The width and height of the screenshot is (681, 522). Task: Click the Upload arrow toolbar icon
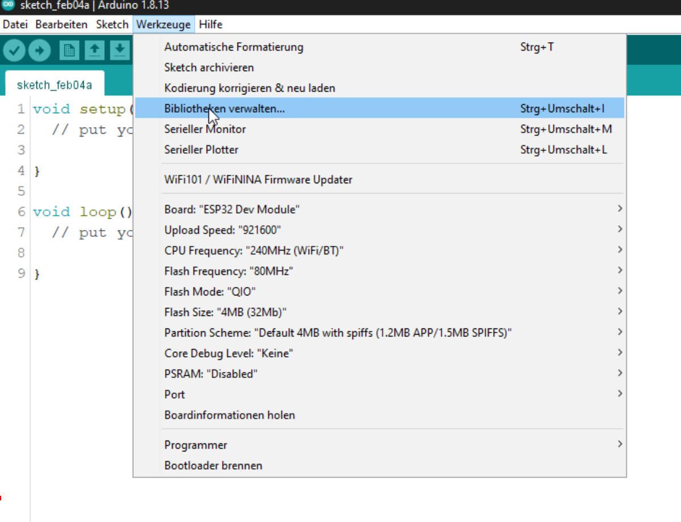point(39,51)
